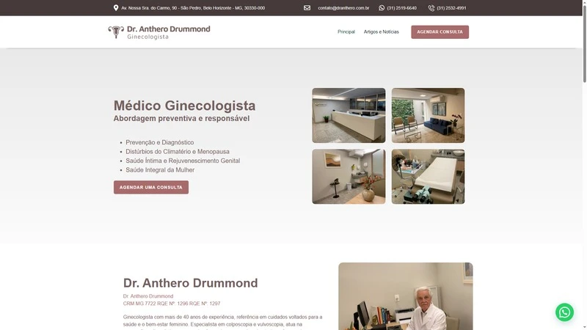
Task: Click the page vertical scrollbar thumb
Action: 584,43
